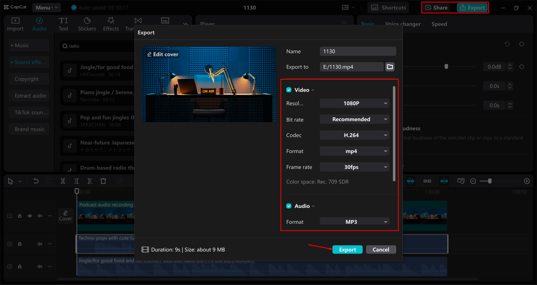Hide the video track with eye icon
This screenshot has width=537, height=285.
click(x=30, y=216)
